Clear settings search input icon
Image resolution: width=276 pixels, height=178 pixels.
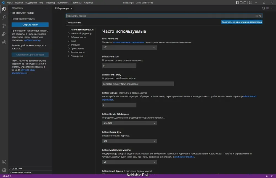point(257,16)
